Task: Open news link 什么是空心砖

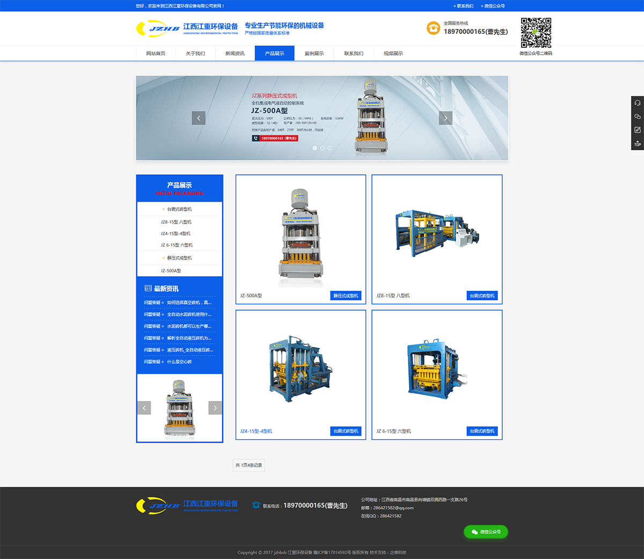Action: (179, 362)
